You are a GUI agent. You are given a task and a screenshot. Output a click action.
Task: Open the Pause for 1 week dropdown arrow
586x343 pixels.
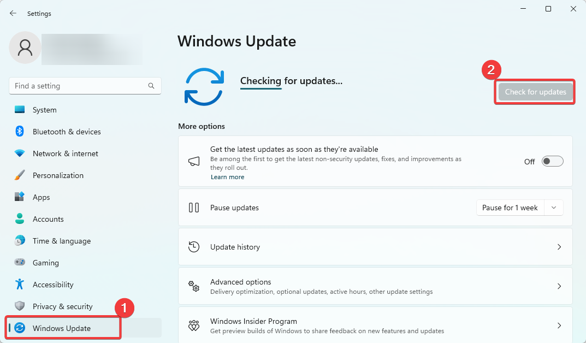tap(554, 208)
